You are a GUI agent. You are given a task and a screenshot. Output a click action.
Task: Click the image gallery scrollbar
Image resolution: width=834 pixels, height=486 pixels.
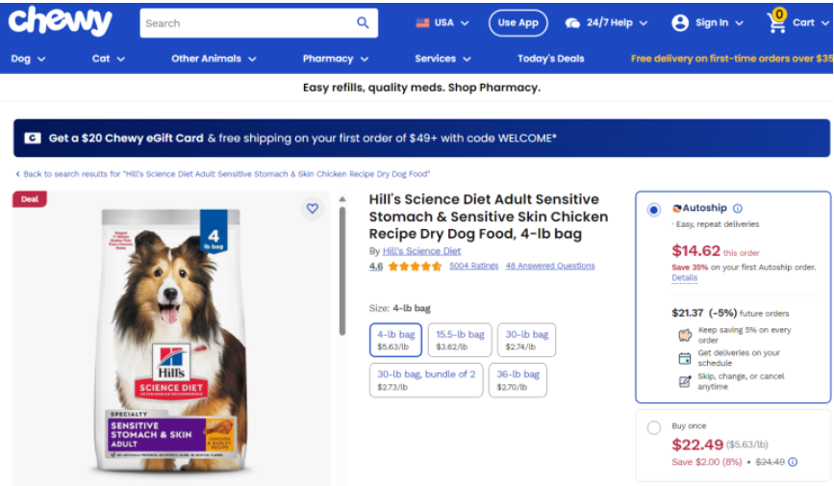coord(341,269)
